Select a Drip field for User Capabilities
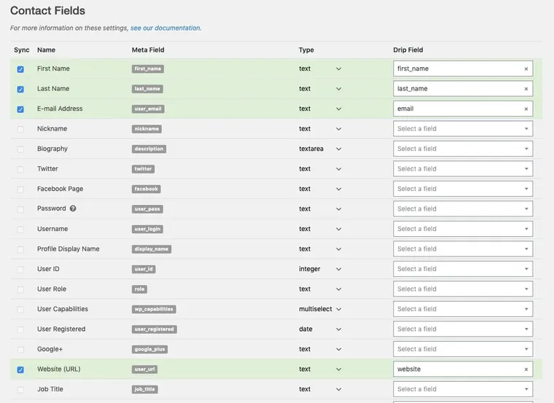This screenshot has height=403, width=554. coord(463,309)
